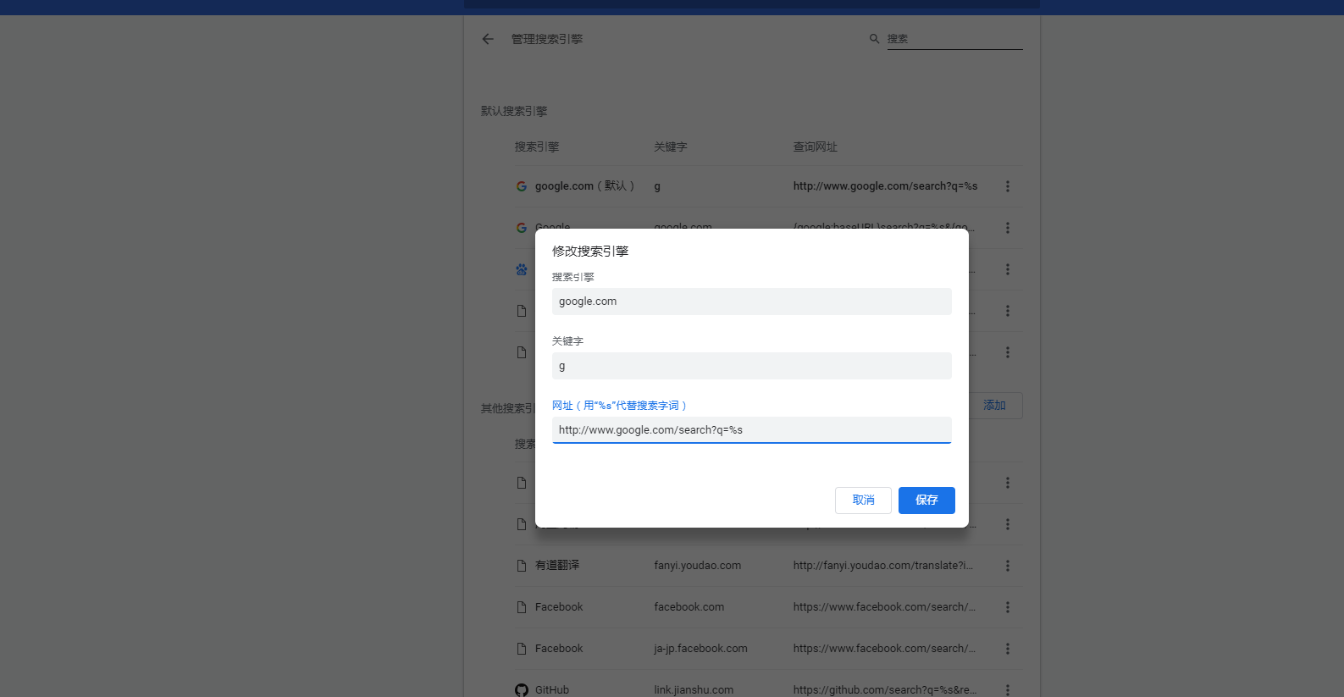
Task: Click the Baidu paw icon
Action: pos(522,269)
